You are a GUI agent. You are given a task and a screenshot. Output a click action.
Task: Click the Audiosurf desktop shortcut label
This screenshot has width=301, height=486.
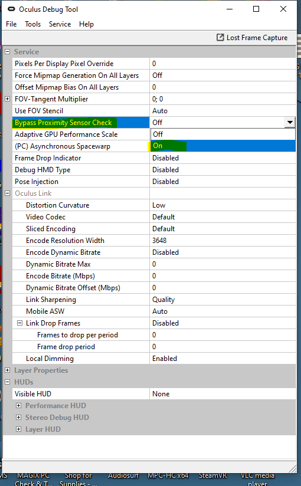[x=123, y=475]
